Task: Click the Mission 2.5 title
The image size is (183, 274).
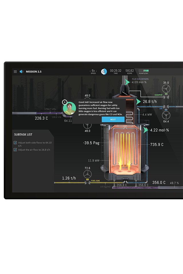Action: coord(34,72)
